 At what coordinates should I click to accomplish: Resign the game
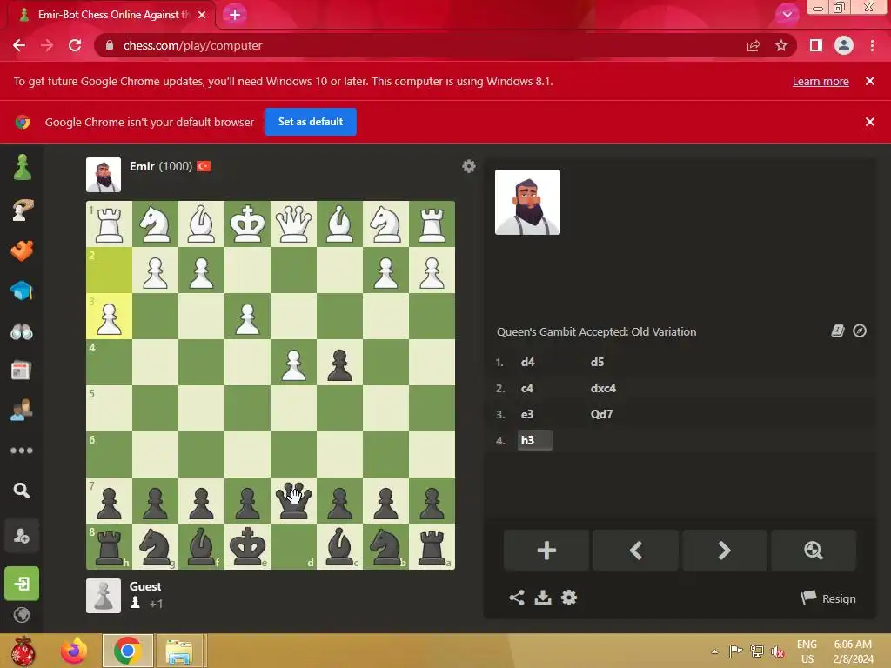pos(828,598)
